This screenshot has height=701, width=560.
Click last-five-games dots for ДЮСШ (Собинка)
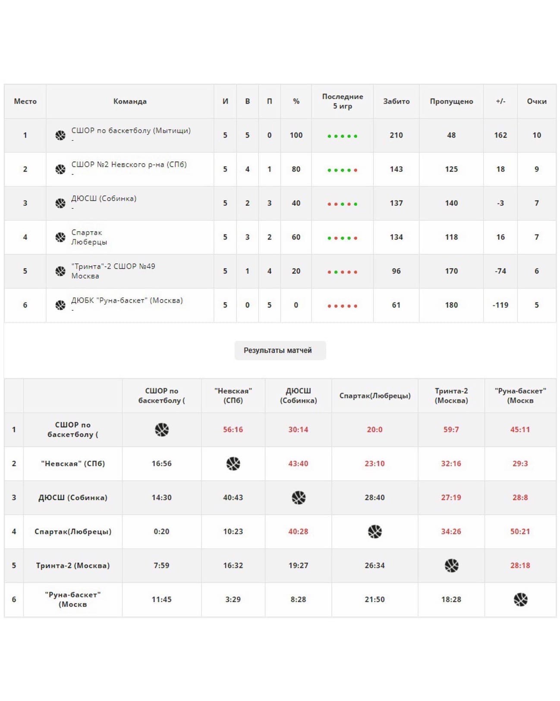tap(342, 204)
